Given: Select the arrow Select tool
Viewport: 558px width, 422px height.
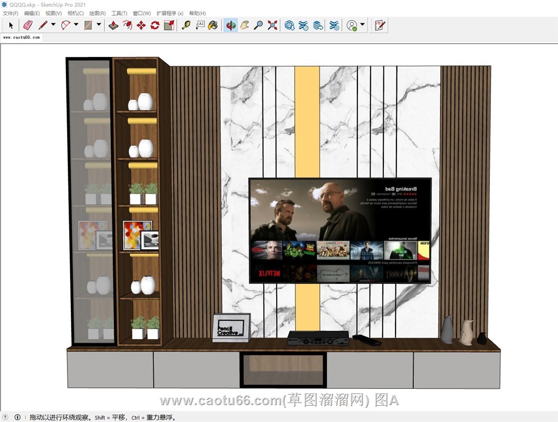Looking at the screenshot, I should 11,25.
